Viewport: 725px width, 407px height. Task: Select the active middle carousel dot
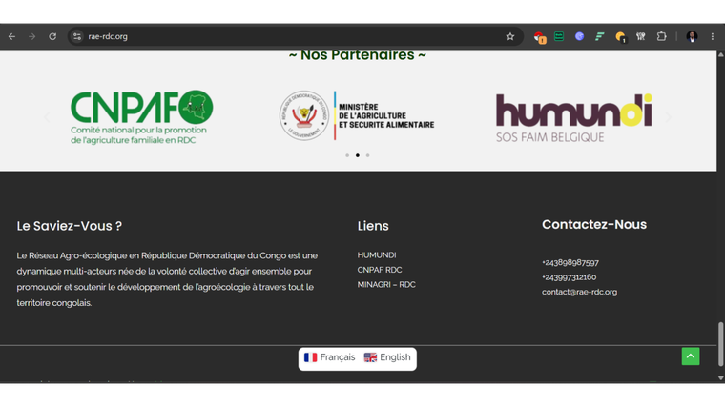(x=358, y=155)
